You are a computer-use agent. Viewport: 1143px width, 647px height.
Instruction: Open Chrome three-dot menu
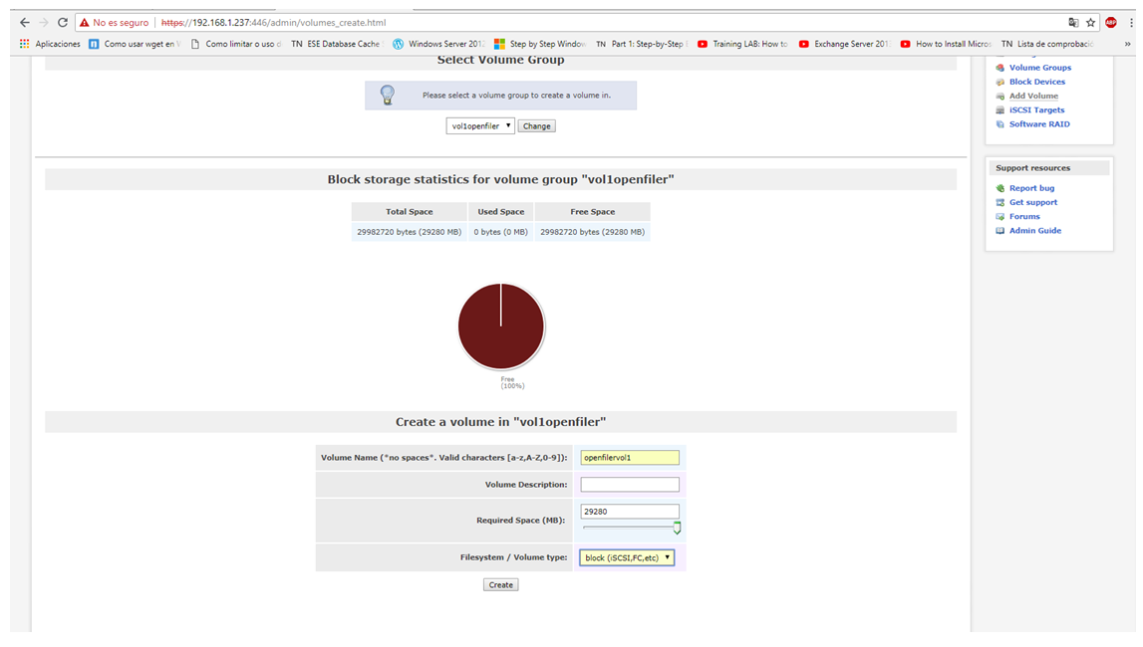1131,23
